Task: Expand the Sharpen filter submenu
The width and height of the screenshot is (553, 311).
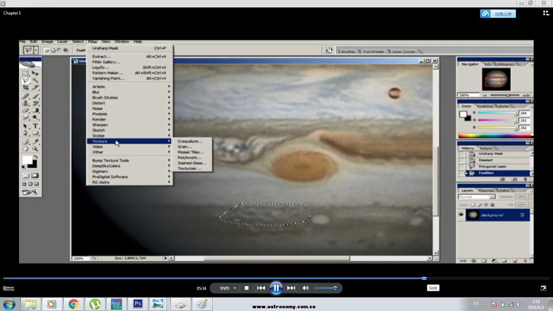Action: pyautogui.click(x=130, y=125)
